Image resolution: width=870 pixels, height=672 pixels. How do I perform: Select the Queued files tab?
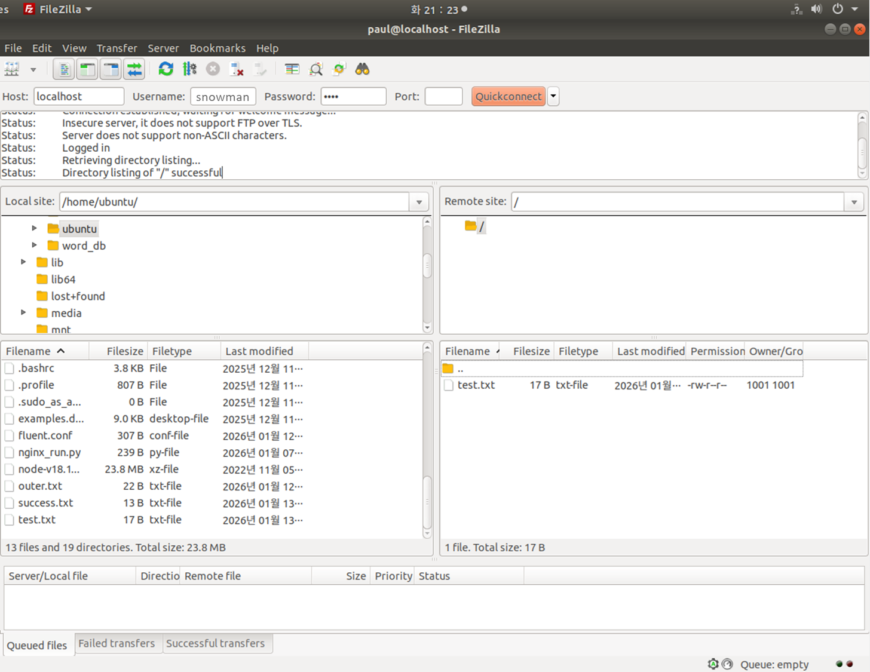pyautogui.click(x=37, y=645)
